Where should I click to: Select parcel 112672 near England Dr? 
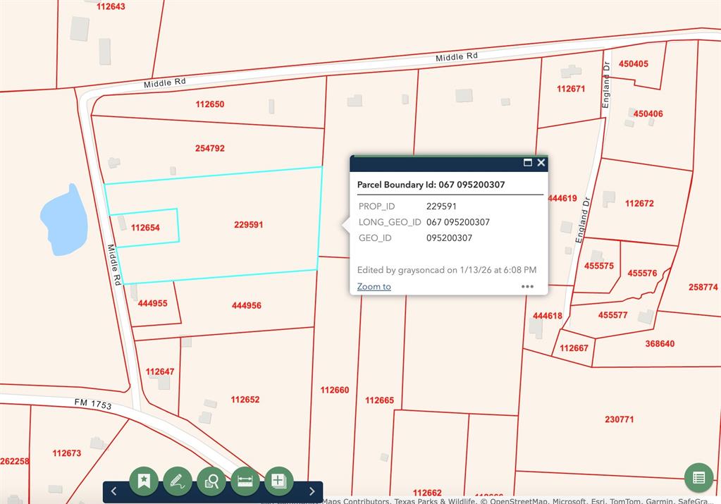(639, 204)
